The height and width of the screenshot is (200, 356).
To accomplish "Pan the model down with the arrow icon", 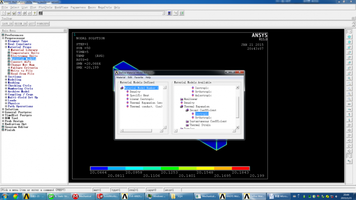I will click(349, 120).
